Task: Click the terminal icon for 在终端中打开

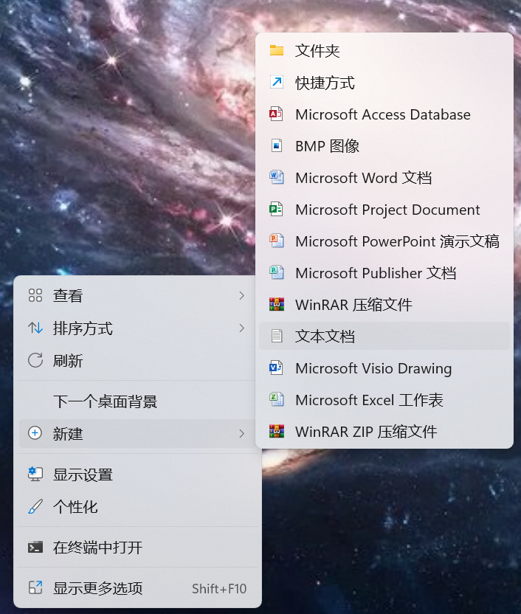Action: click(35, 547)
